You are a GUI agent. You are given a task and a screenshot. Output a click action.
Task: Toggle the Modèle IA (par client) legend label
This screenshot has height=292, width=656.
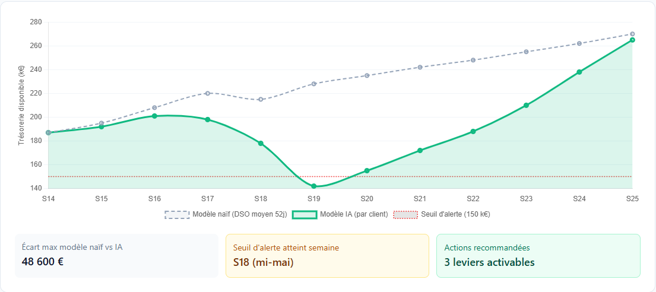pos(353,214)
